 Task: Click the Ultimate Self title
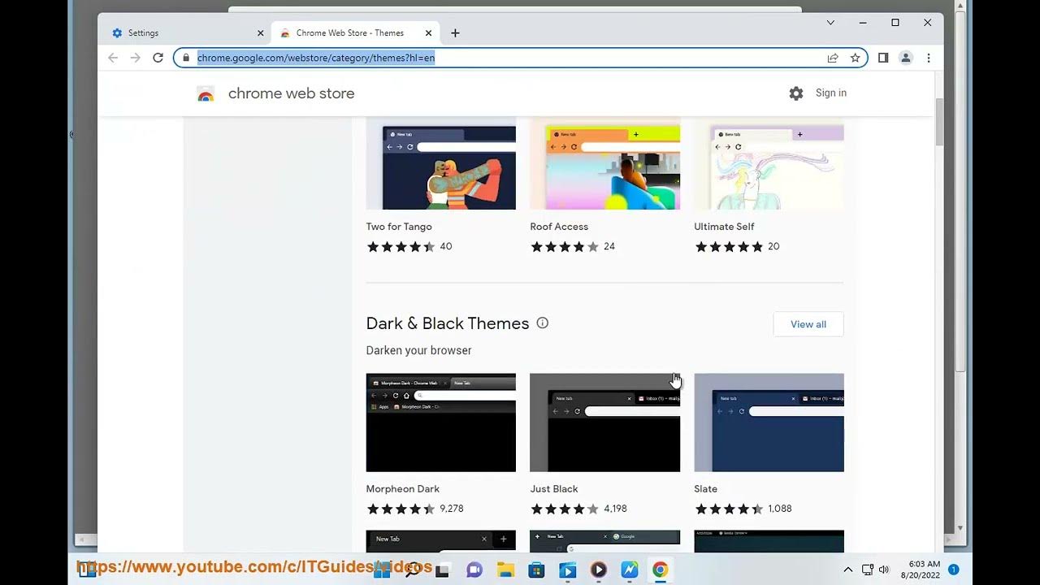(725, 227)
